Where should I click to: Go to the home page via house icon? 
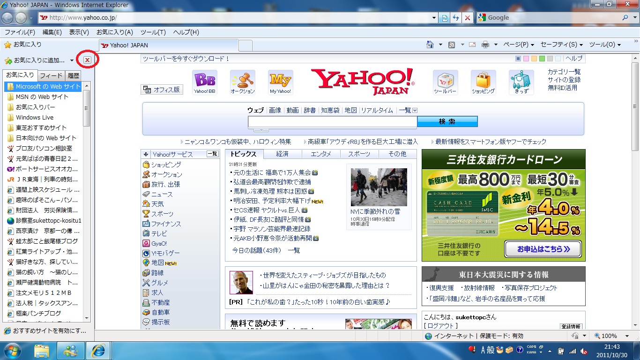pos(430,45)
